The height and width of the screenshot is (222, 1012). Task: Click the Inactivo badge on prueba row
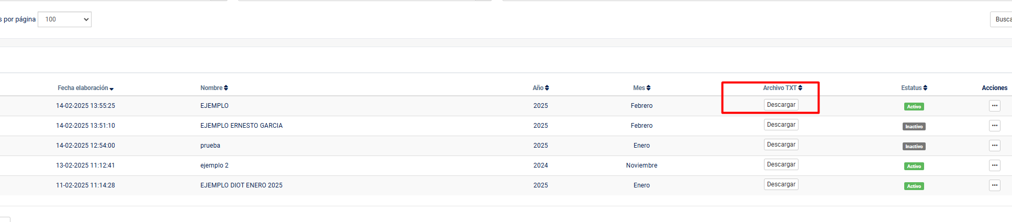coord(914,147)
